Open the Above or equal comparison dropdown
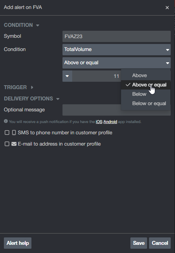This screenshot has width=175, height=253. (x=116, y=63)
